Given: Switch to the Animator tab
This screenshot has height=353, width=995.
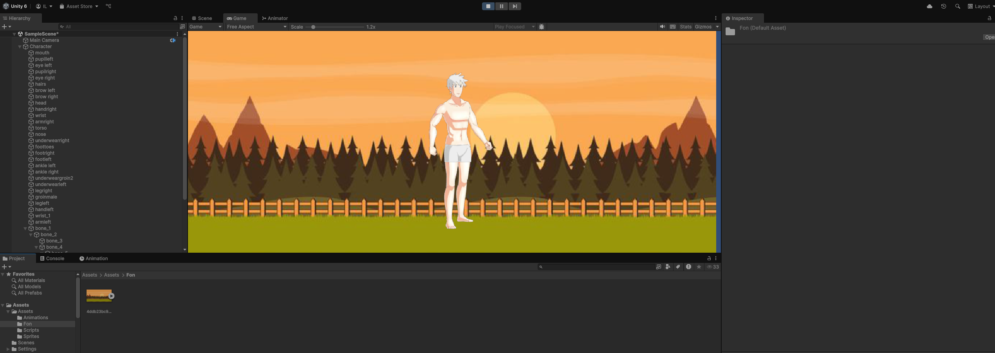Looking at the screenshot, I should pos(275,18).
